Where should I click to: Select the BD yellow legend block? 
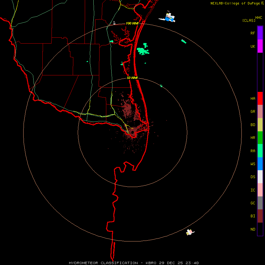(260, 125)
